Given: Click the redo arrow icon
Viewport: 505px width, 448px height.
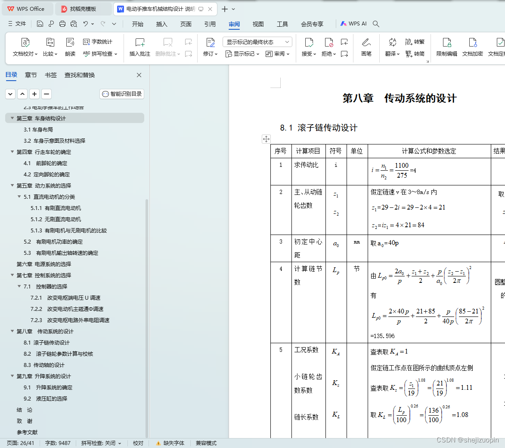Looking at the screenshot, I should [x=103, y=24].
